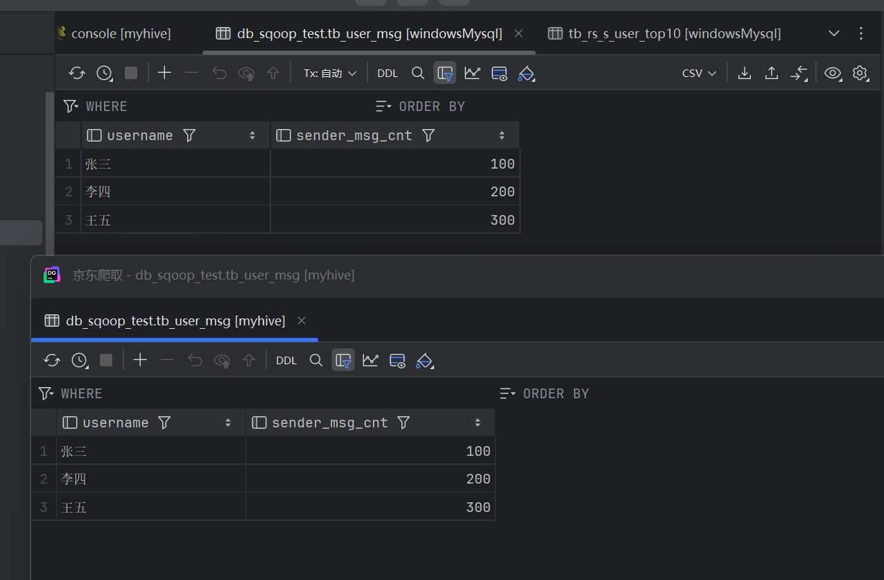Click the copy to database arrows icon

(799, 73)
